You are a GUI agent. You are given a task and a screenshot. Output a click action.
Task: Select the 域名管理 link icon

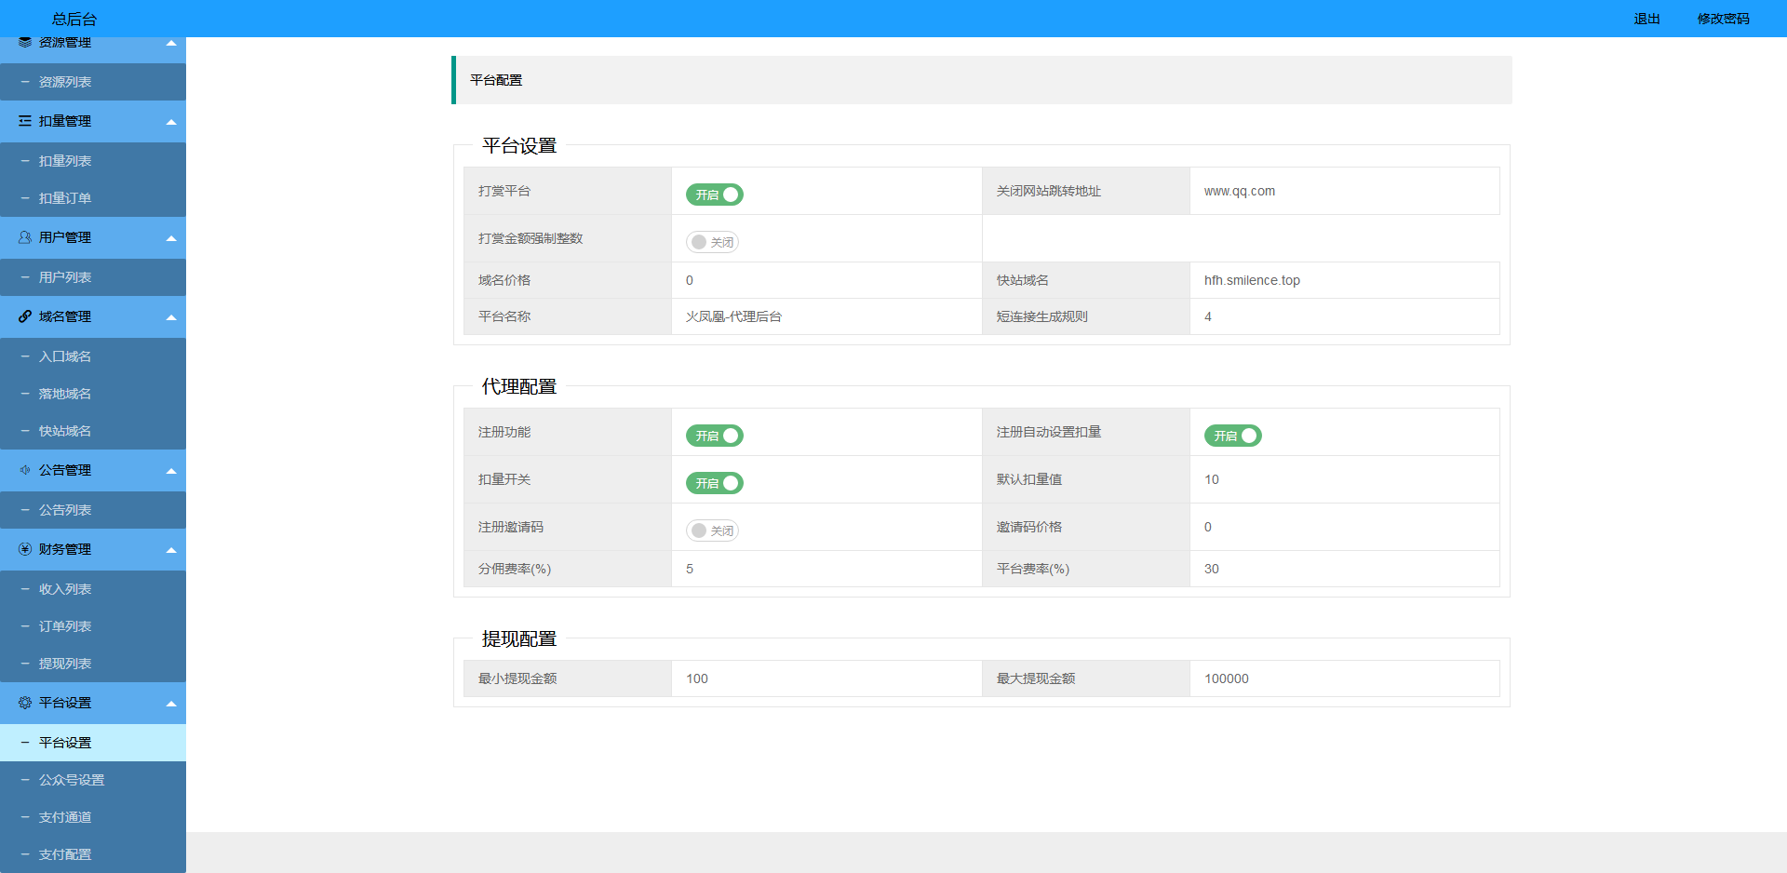[x=24, y=316]
